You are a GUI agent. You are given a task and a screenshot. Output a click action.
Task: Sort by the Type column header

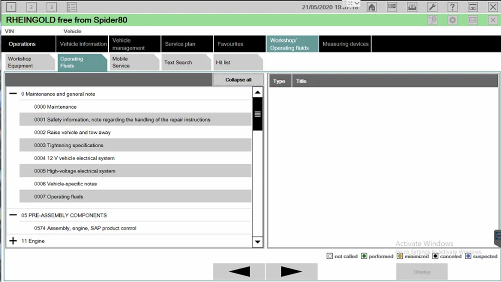tap(279, 81)
